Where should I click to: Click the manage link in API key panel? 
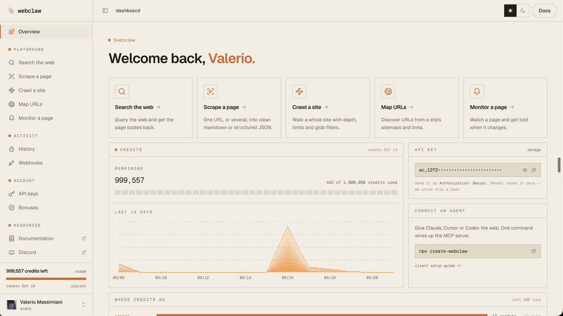[x=534, y=150]
